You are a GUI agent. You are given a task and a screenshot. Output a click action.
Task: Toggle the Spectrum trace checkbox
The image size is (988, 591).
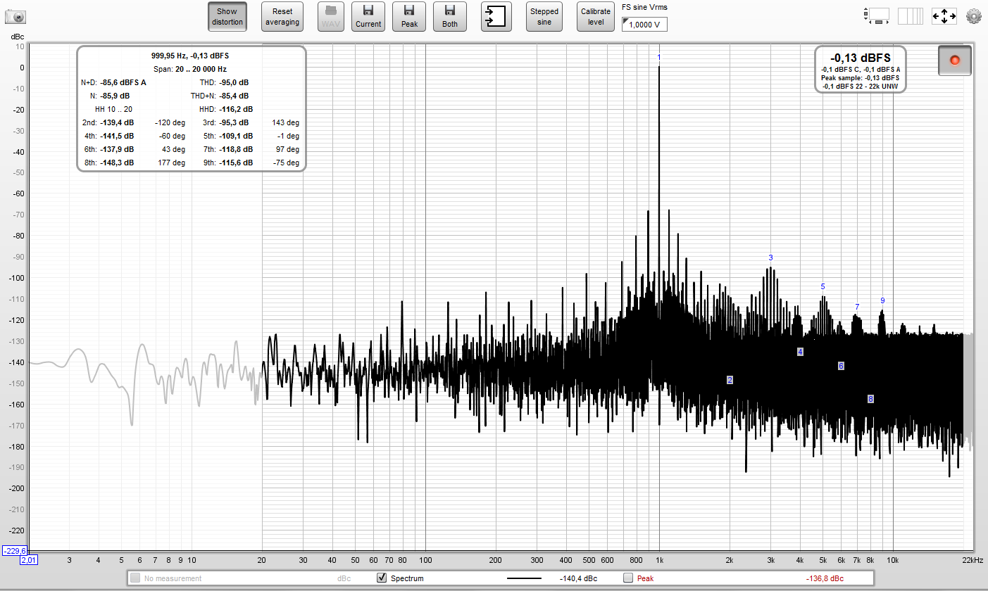[382, 578]
